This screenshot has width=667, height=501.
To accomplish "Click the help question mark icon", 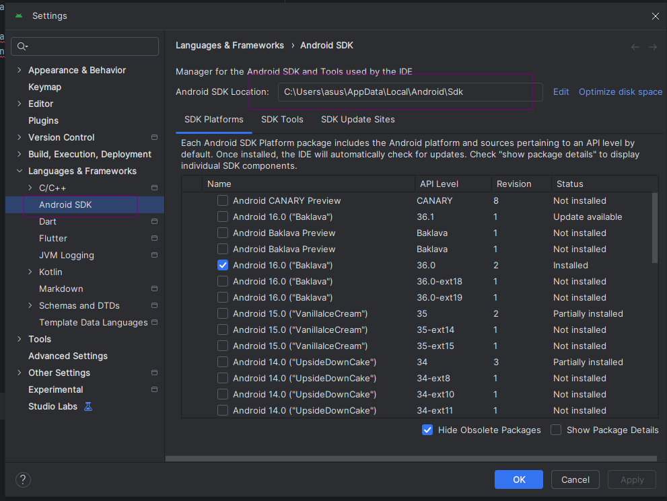I will [x=22, y=479].
